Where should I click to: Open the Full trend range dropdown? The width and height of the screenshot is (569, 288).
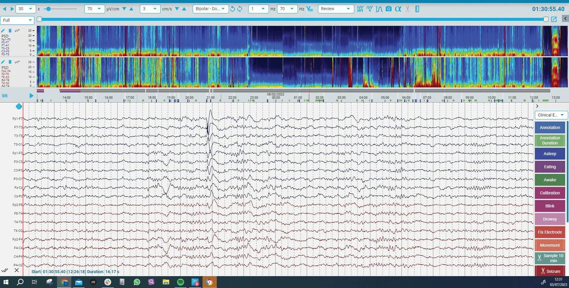(x=17, y=20)
